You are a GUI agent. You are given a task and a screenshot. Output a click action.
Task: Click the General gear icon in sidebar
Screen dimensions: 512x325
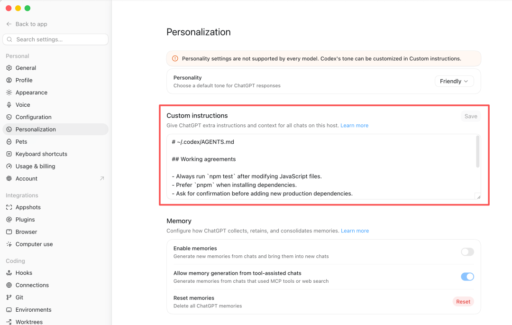(x=9, y=68)
